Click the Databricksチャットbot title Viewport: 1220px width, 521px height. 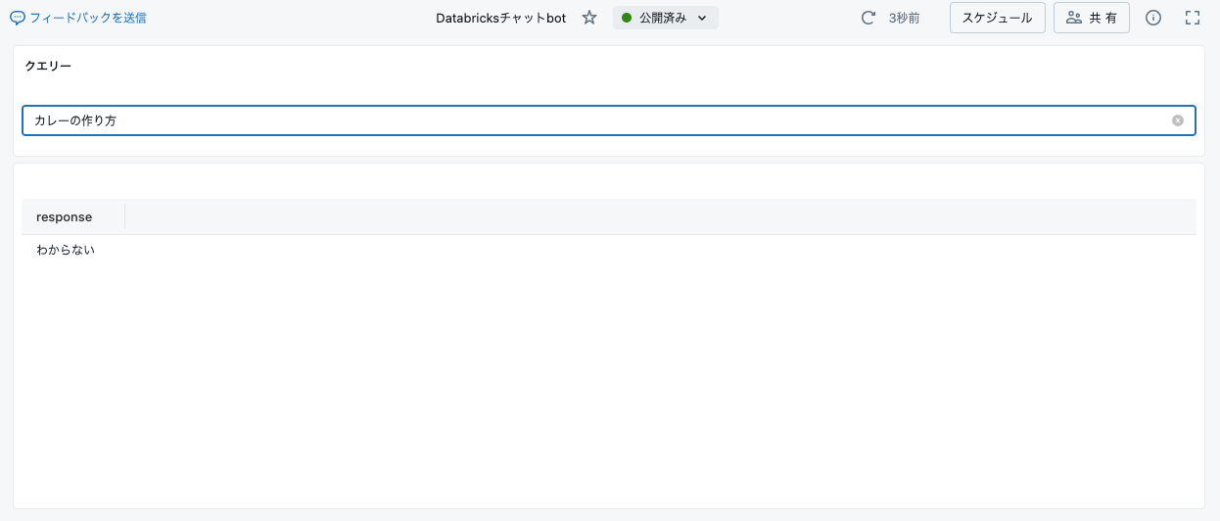click(x=501, y=18)
